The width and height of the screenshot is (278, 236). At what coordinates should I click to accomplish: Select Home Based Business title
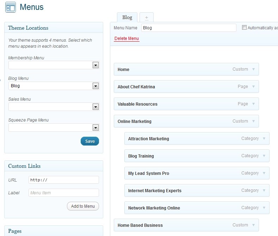140,225
